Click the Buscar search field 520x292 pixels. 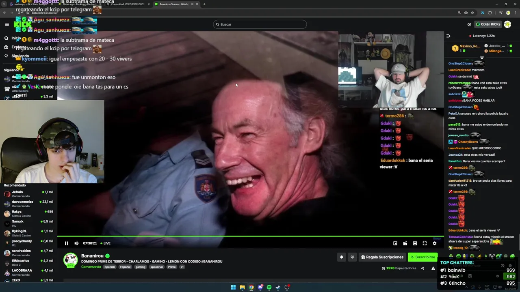click(x=260, y=24)
